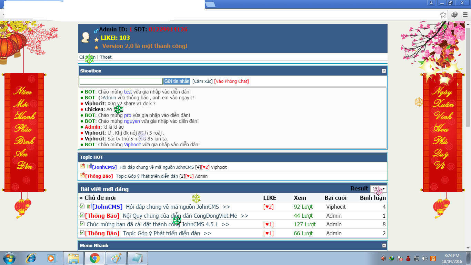The width and height of the screenshot is (471, 265).
Task: Open the [Vào Phòng Chat] link
Action: [x=231, y=81]
